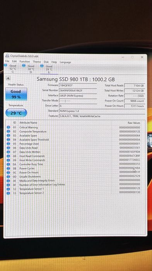Click the Standard field NVM Express 1.4

coord(102,111)
